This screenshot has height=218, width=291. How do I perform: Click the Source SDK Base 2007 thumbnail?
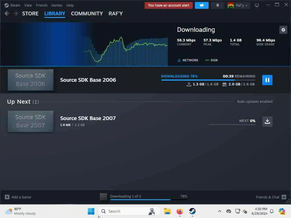point(30,121)
